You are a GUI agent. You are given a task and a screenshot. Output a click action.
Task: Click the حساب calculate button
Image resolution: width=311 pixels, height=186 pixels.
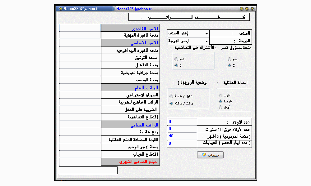pyautogui.click(x=210, y=155)
